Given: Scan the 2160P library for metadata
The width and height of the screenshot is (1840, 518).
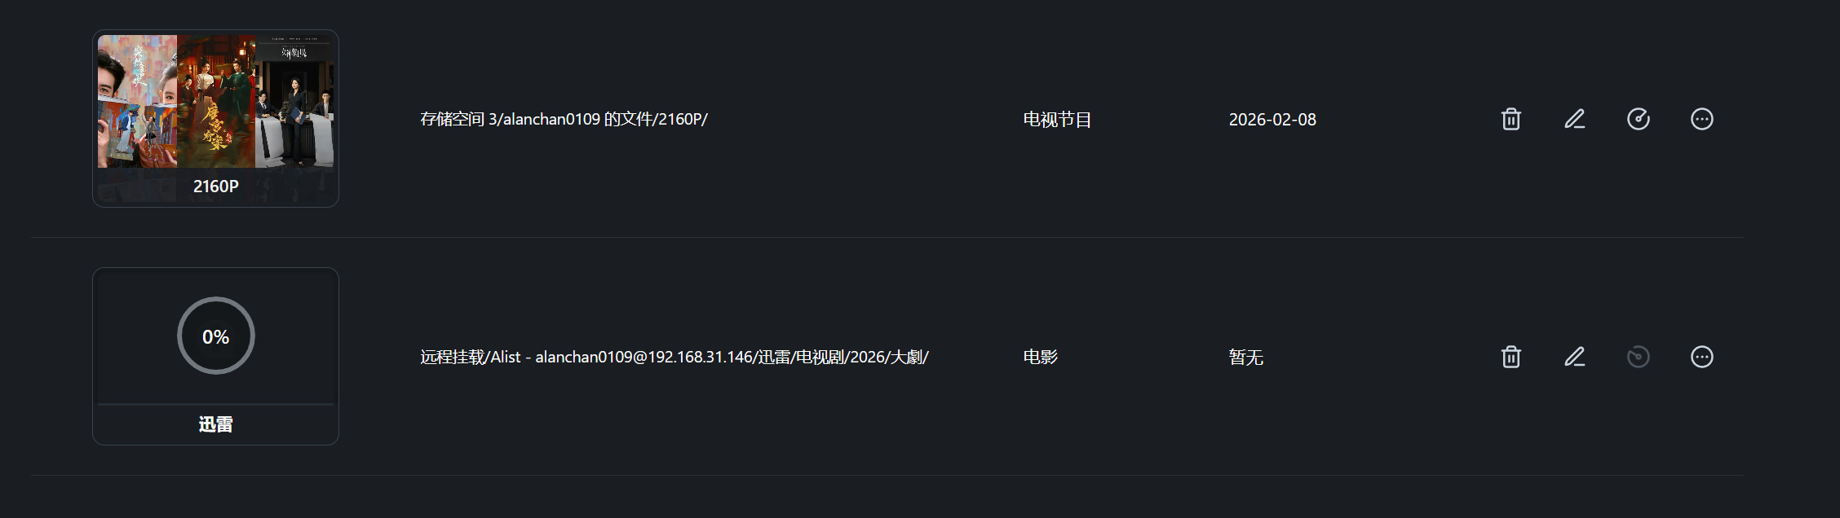Looking at the screenshot, I should click(1638, 119).
